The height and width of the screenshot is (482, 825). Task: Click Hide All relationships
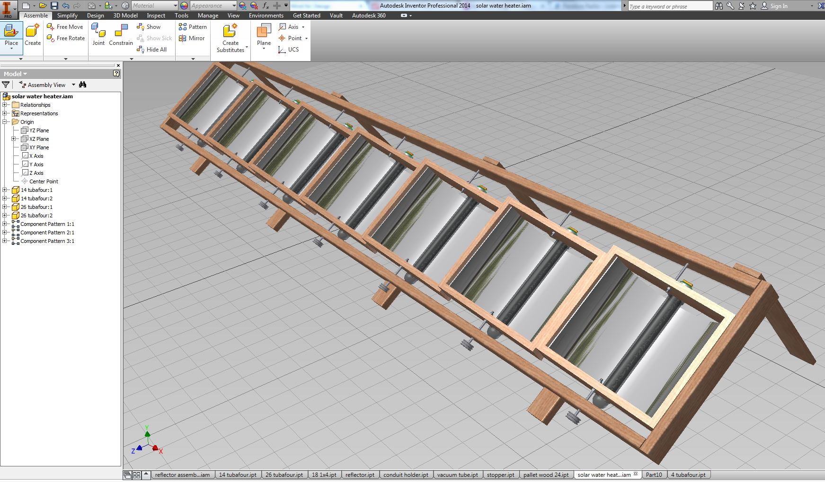151,50
